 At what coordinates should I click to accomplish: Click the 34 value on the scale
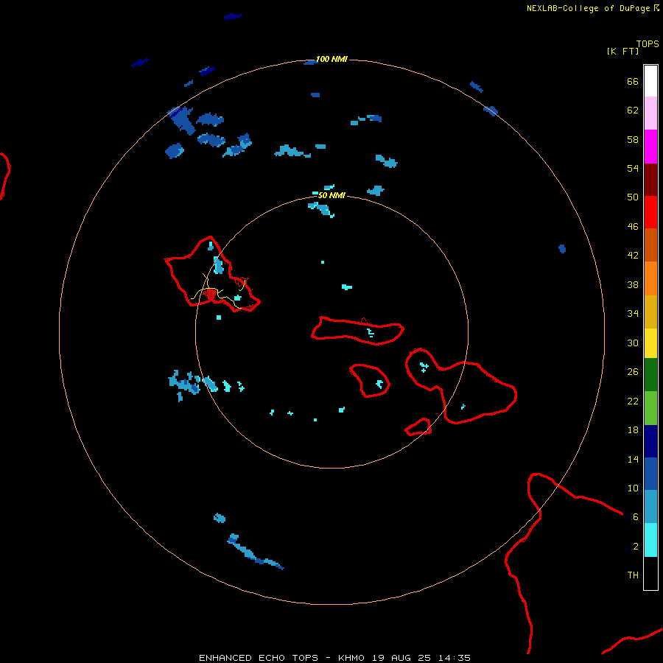click(x=633, y=314)
